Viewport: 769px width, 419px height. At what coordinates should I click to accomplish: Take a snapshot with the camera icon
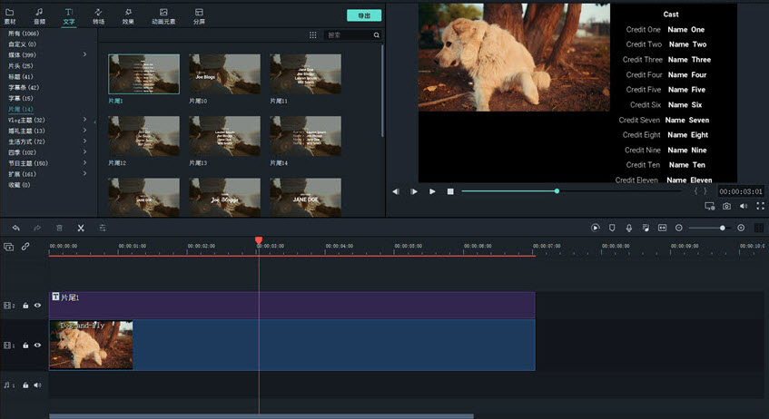click(x=726, y=207)
